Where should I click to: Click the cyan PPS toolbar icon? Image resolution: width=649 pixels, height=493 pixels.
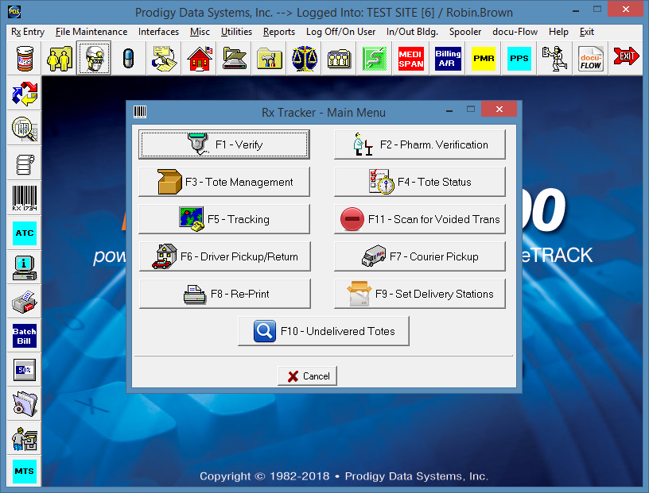pyautogui.click(x=519, y=60)
